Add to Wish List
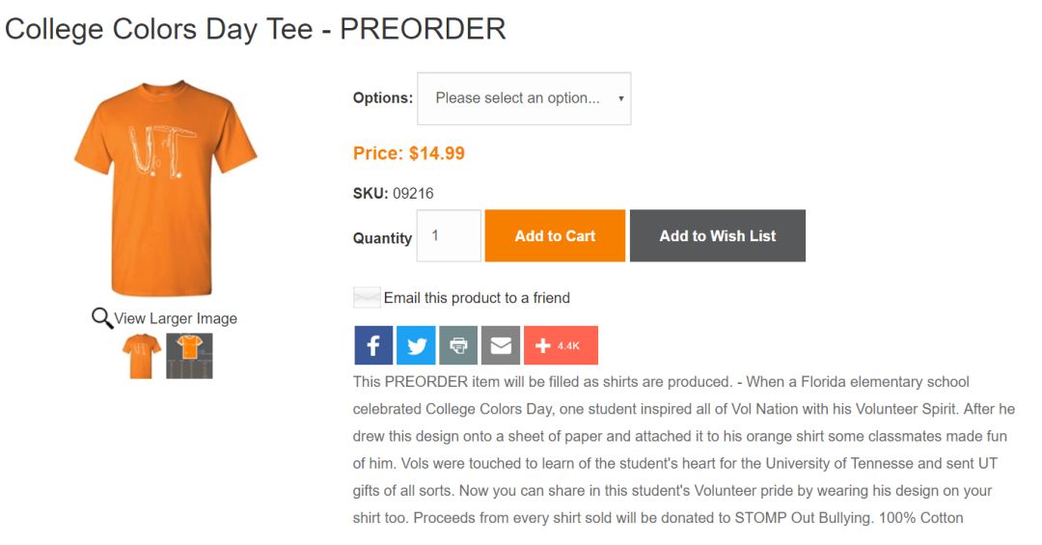The height and width of the screenshot is (545, 1042). coord(718,236)
